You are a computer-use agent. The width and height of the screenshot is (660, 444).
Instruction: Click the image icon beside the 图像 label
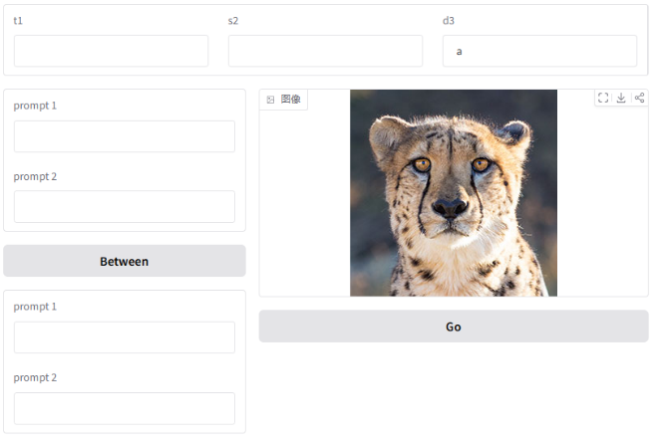point(270,100)
